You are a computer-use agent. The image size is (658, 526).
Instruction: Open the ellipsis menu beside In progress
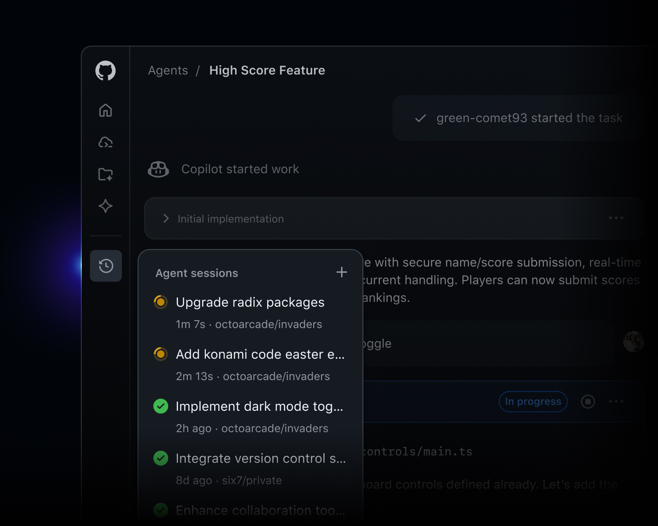click(x=616, y=401)
